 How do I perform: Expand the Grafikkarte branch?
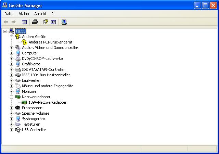11,64
